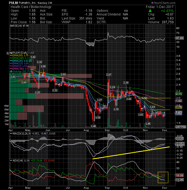This screenshot has height=190, width=187.
Task: Click the green 2.11 price axis tag
Action: [179, 94]
